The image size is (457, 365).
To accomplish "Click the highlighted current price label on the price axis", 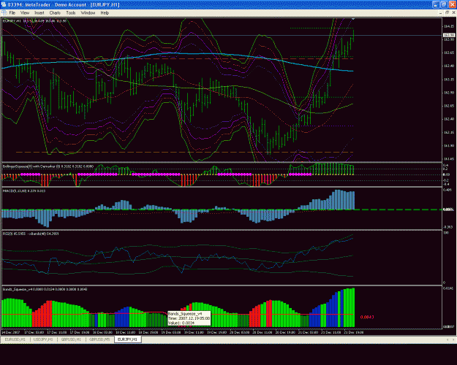I will click(x=449, y=35).
